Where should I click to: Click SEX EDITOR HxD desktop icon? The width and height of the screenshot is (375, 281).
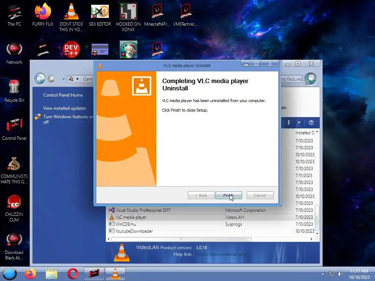[x=100, y=15]
